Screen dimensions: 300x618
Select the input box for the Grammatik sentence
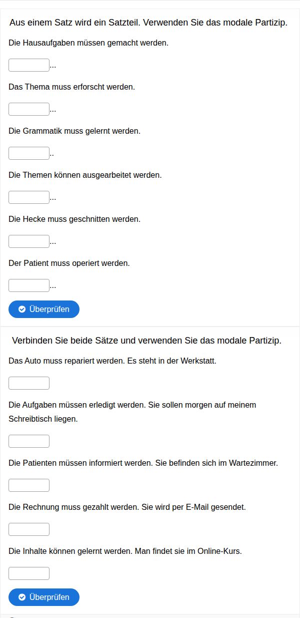[29, 153]
